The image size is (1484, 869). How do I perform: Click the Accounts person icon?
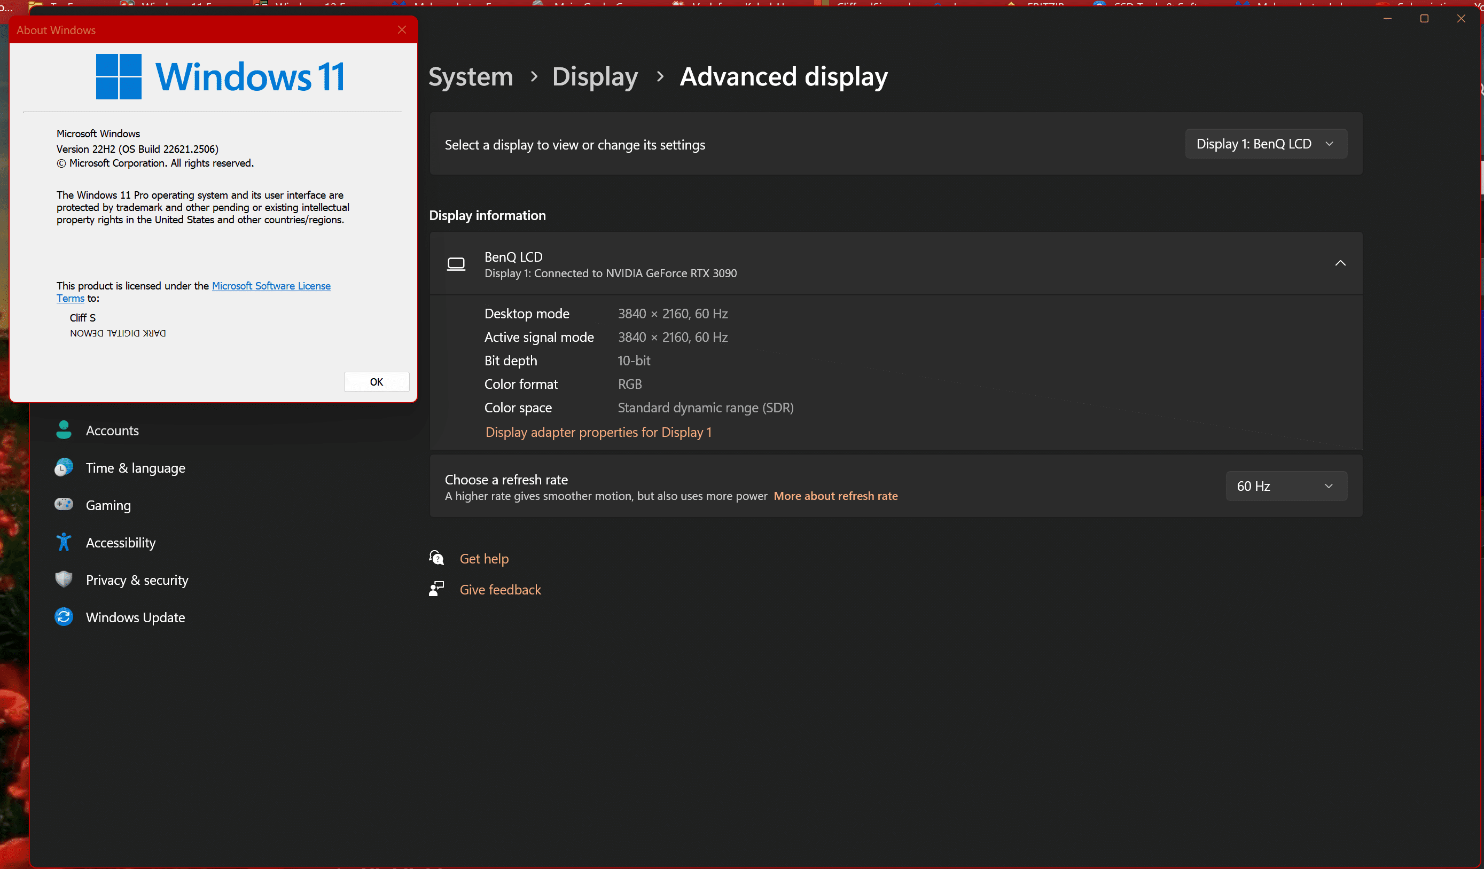coord(64,430)
